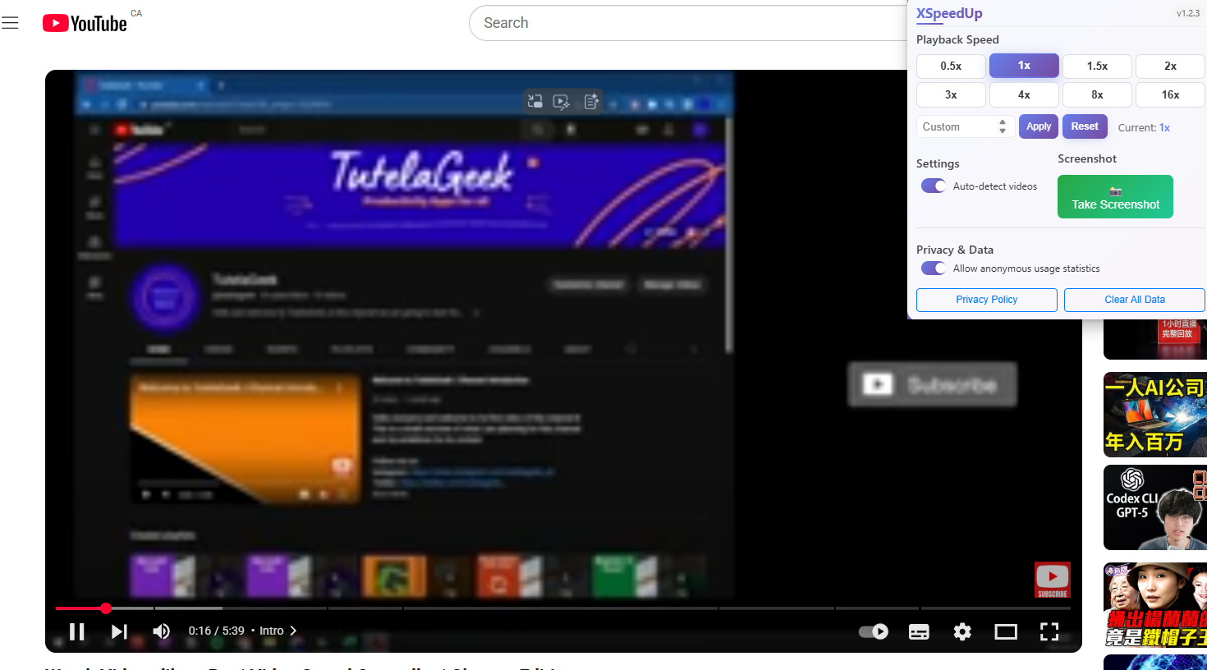Open the player settings gear
Screen dimensions: 1207x670
[x=962, y=631]
